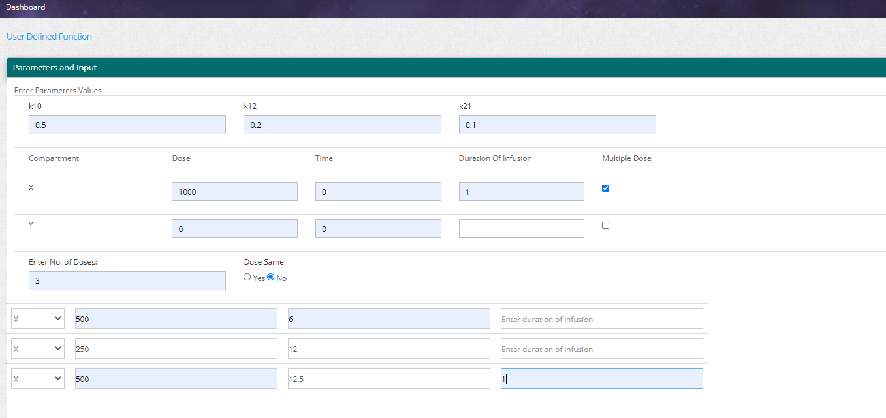Focus the k12 parameter field

(x=341, y=125)
